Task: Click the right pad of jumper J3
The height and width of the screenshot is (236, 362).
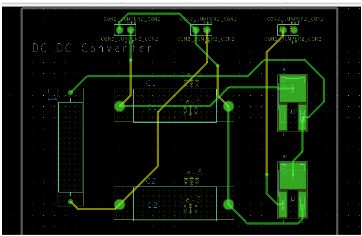Action: click(x=294, y=30)
